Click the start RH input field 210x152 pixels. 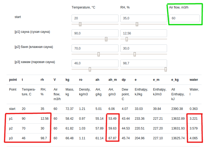coord(143,18)
